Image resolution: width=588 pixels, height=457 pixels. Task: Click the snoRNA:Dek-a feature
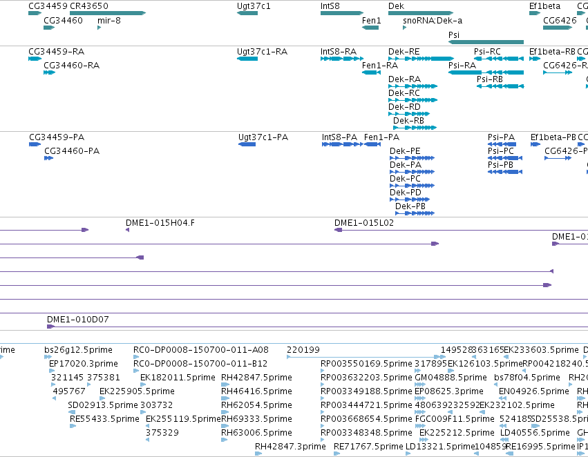(405, 28)
